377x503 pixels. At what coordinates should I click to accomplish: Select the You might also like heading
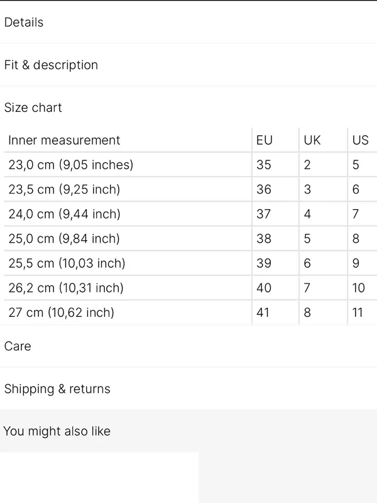[57, 431]
